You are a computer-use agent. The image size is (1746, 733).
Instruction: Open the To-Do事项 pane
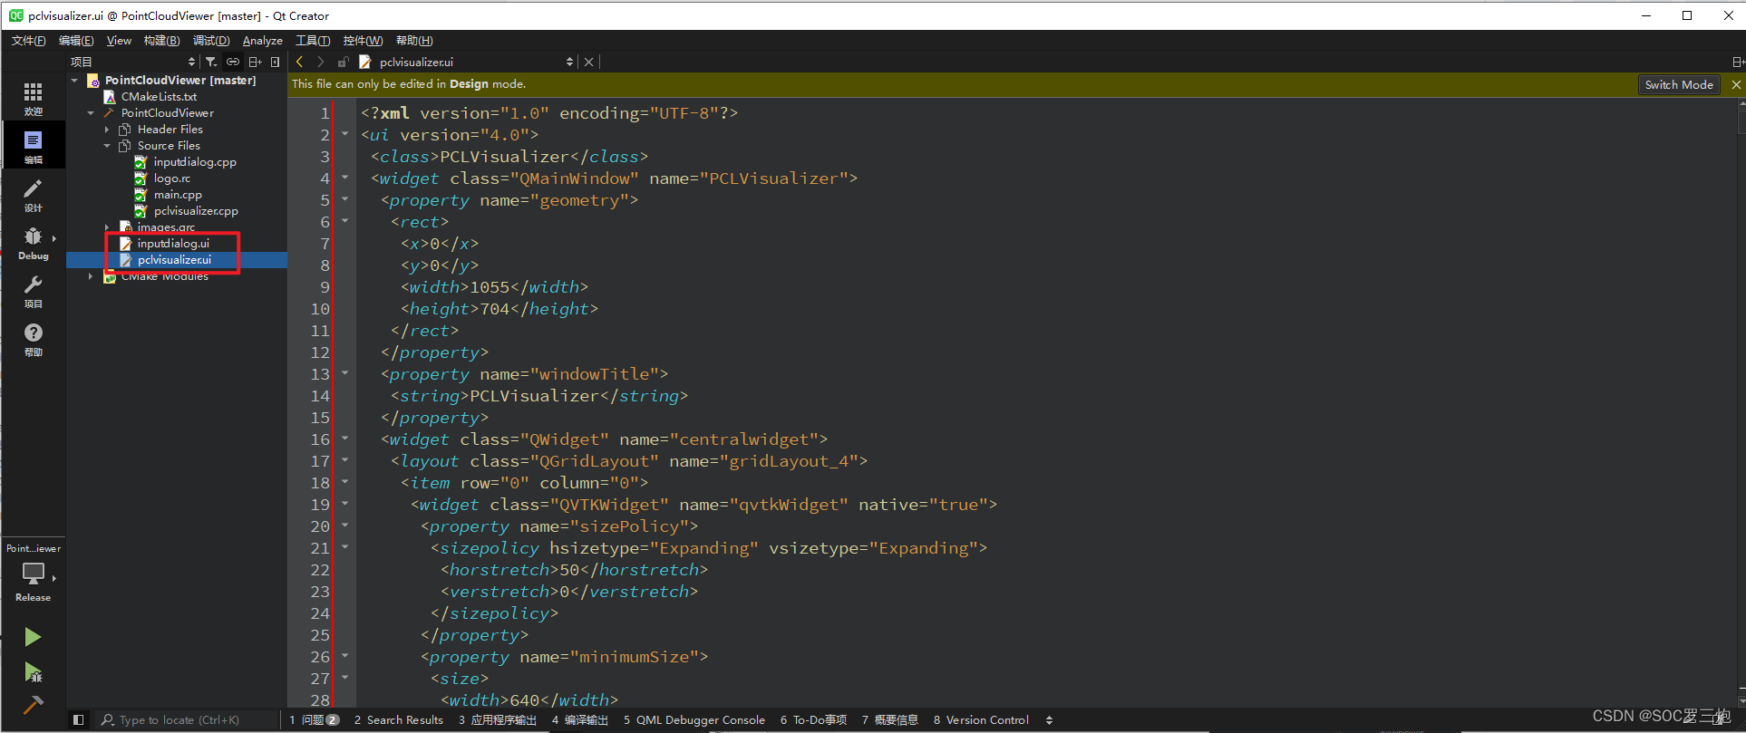pos(813,720)
